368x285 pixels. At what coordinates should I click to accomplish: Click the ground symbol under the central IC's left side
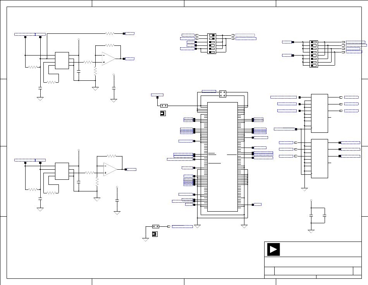198,227
